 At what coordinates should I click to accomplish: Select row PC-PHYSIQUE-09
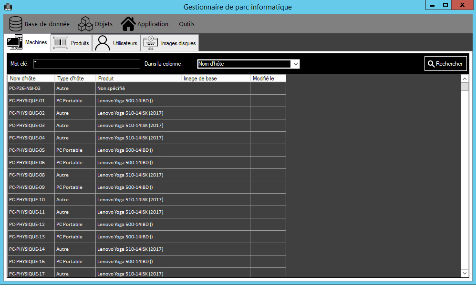146,187
